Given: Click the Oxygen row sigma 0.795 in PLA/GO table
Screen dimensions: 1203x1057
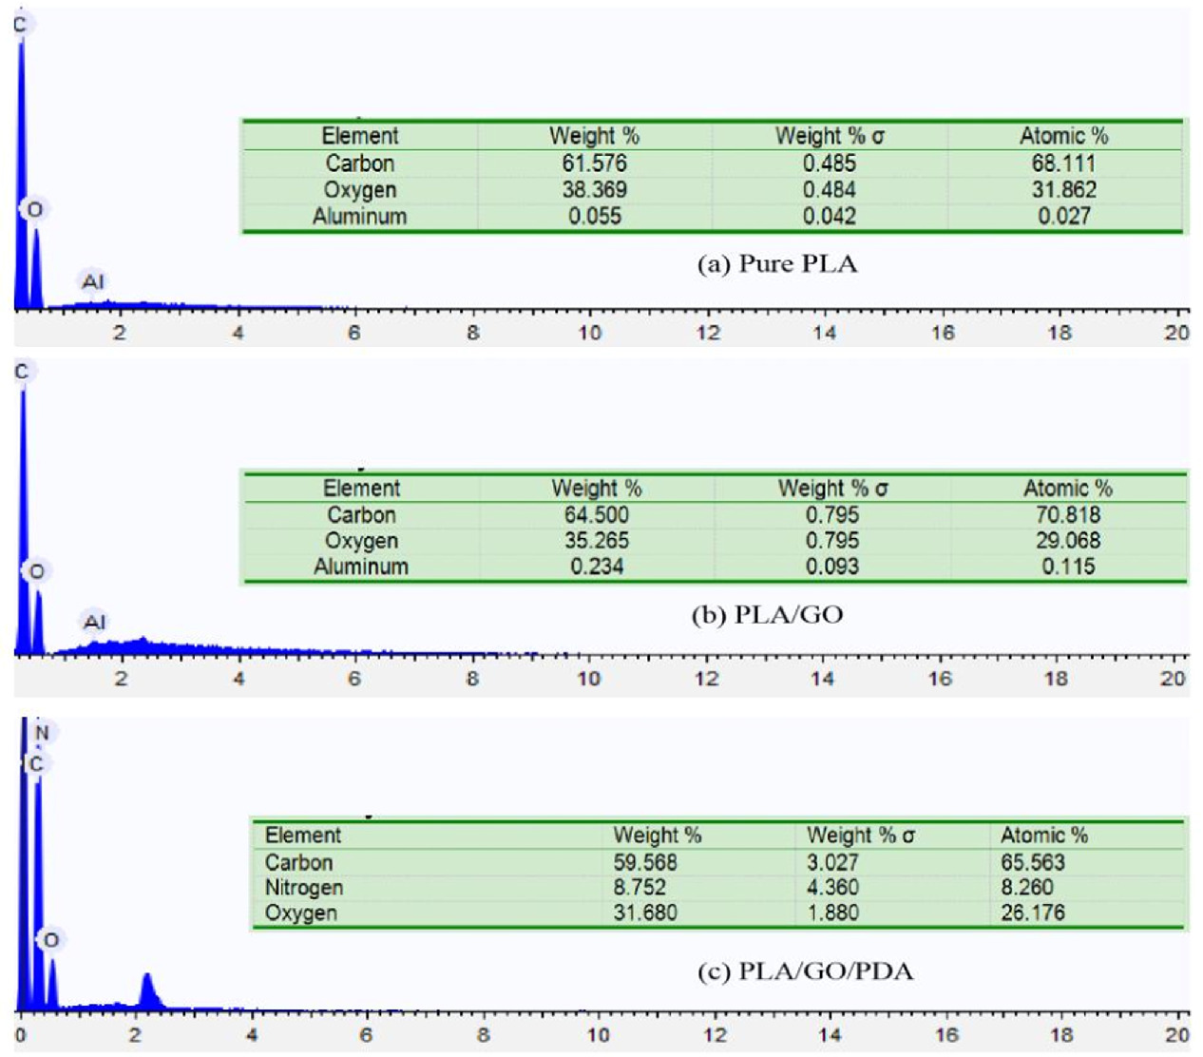Looking at the screenshot, I should (831, 541).
